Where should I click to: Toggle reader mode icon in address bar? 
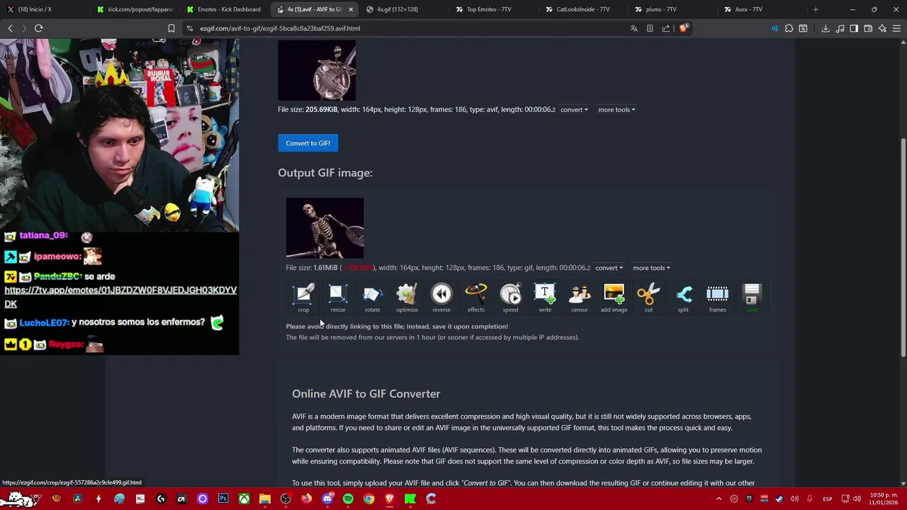coord(650,28)
